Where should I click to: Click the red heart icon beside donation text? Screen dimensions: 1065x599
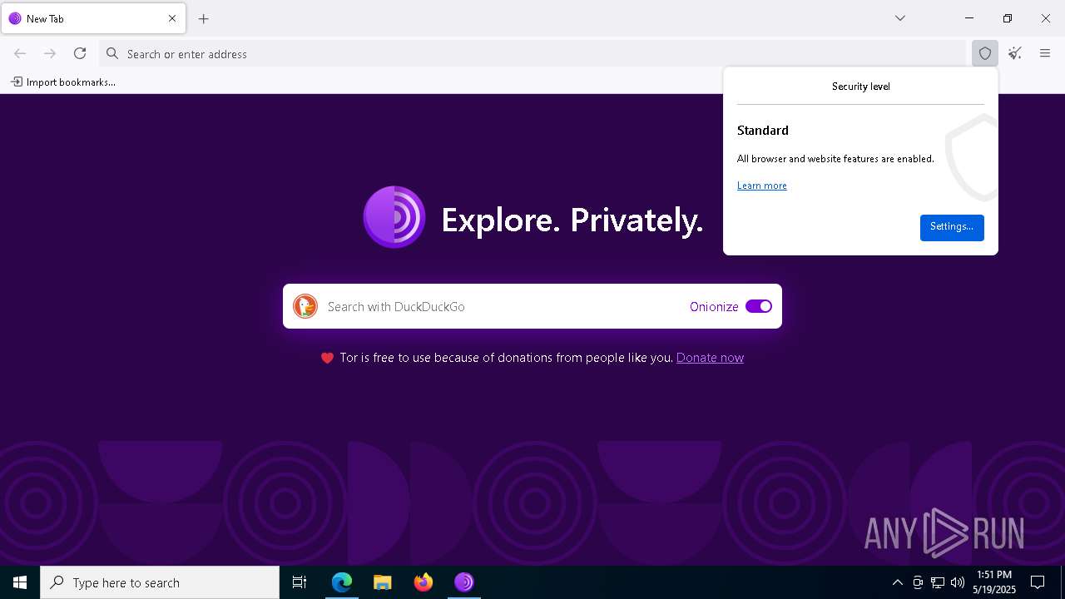click(x=327, y=358)
